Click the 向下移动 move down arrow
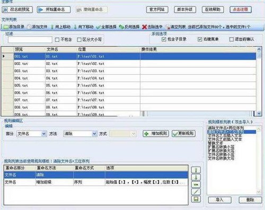 point(75,27)
